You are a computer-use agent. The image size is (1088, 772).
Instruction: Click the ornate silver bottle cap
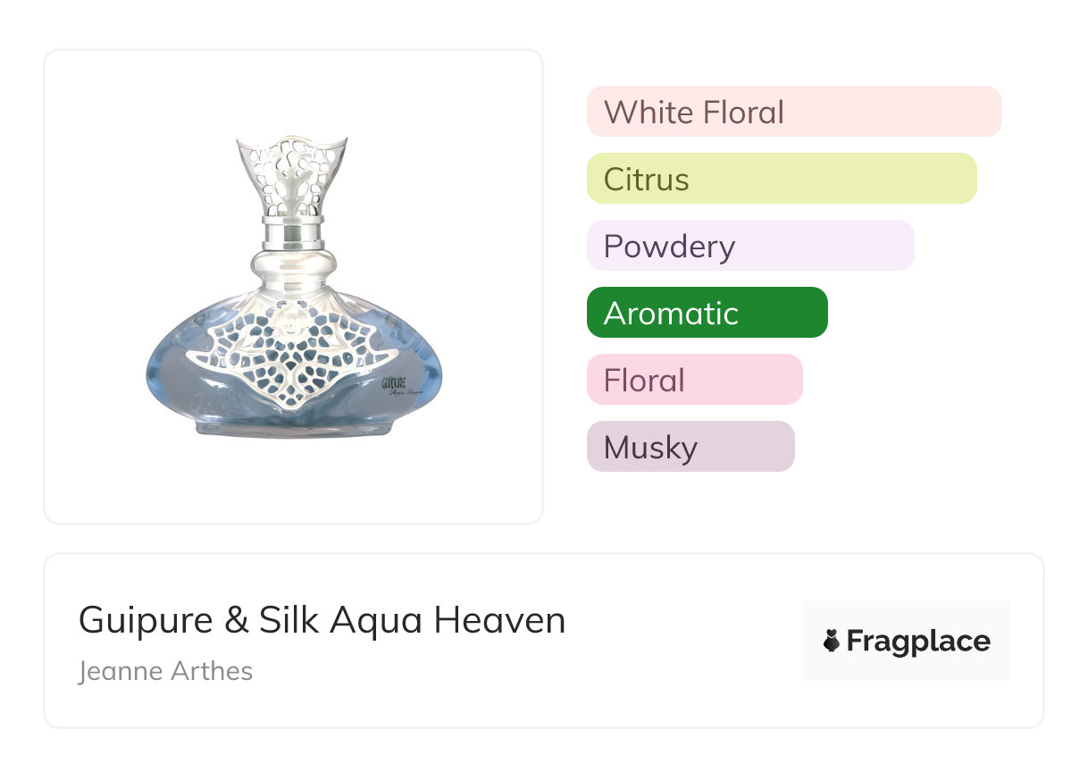click(x=292, y=174)
